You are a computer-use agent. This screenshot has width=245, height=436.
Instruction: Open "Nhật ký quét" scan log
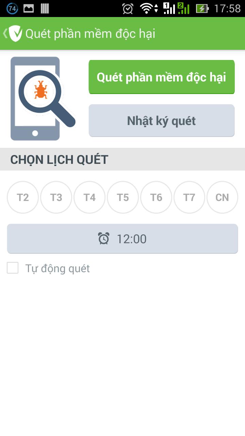162,121
